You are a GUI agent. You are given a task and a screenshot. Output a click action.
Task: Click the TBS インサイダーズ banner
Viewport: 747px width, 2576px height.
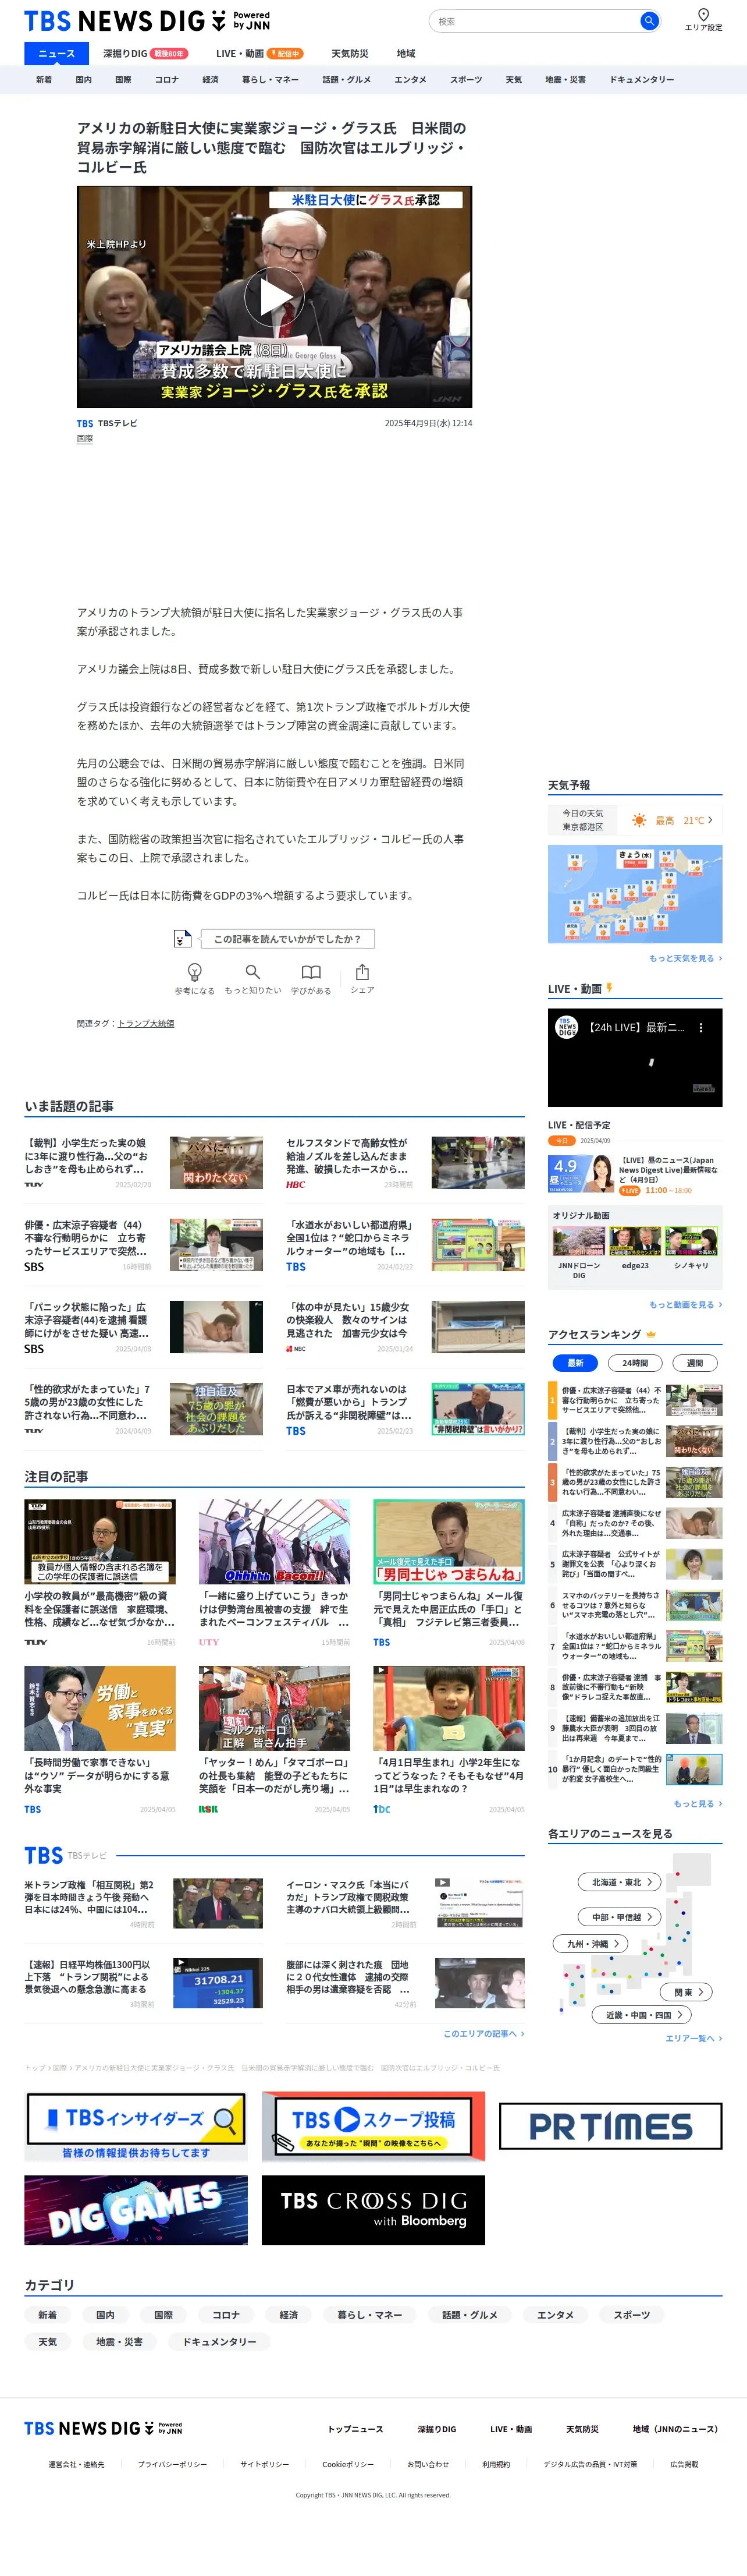pyautogui.click(x=136, y=2126)
